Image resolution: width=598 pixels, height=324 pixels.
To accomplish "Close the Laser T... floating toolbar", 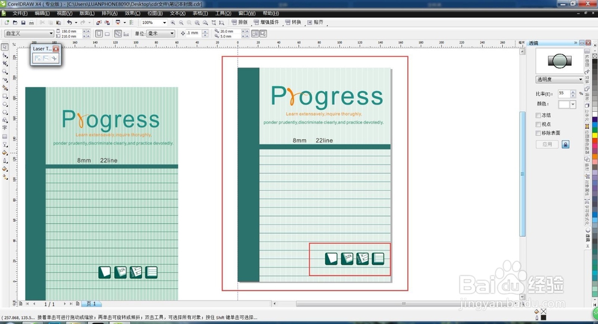I will 56,49.
